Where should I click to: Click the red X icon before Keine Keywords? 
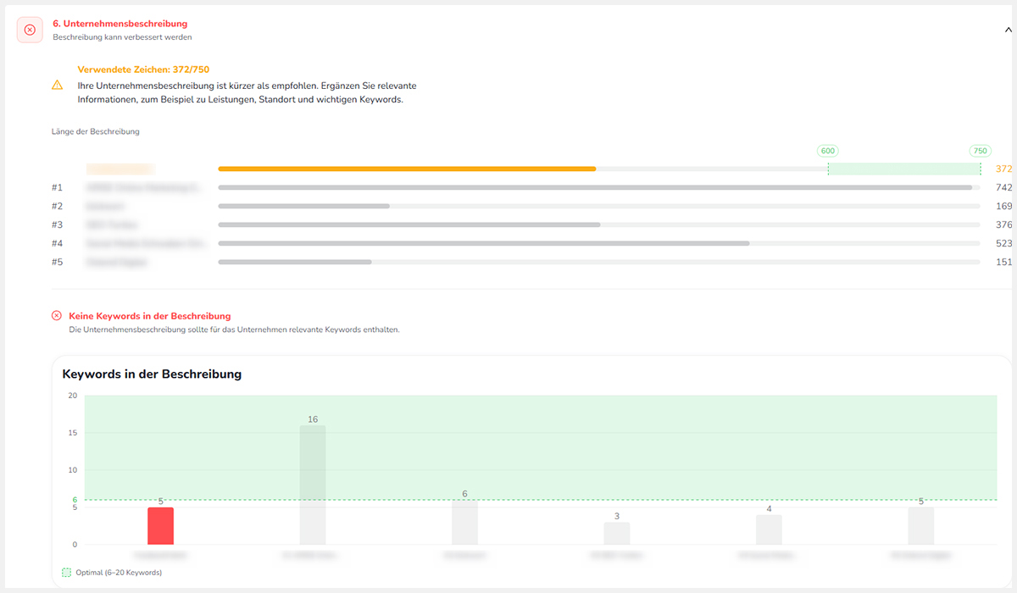57,316
